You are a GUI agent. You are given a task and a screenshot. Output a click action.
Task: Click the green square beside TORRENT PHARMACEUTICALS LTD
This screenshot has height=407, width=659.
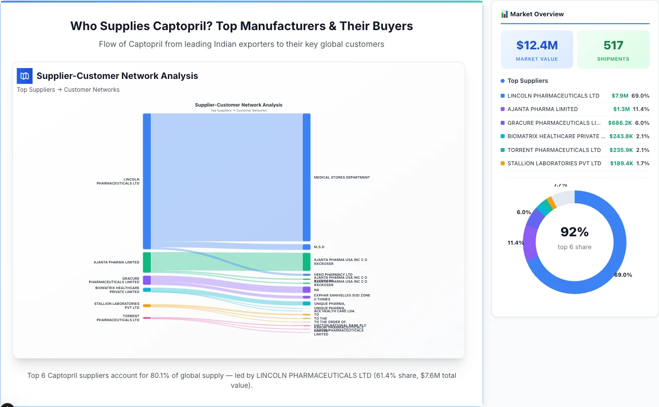pyautogui.click(x=503, y=150)
